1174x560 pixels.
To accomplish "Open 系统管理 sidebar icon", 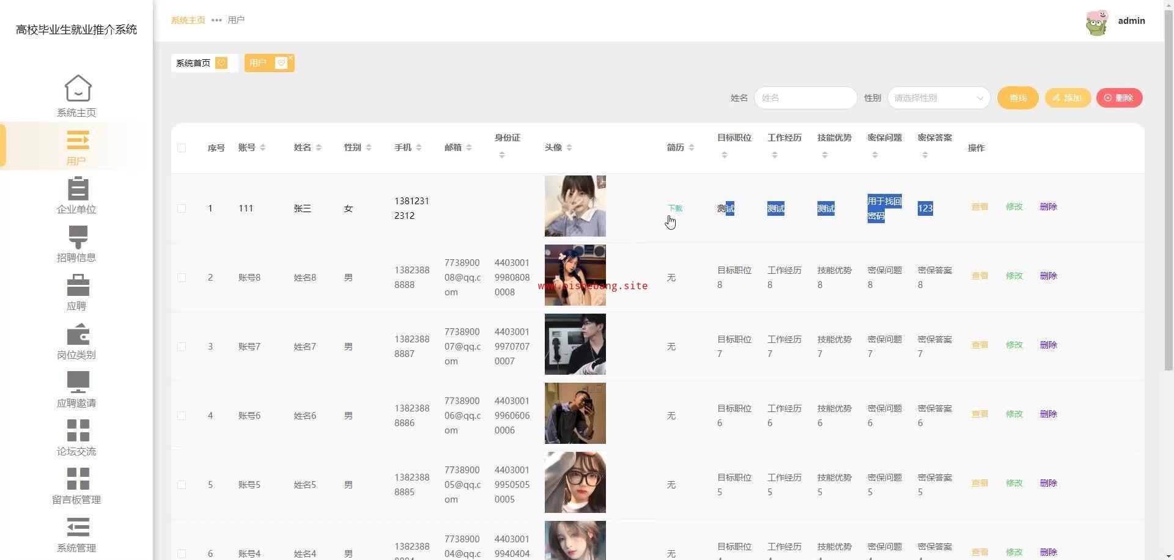I will pos(78,527).
